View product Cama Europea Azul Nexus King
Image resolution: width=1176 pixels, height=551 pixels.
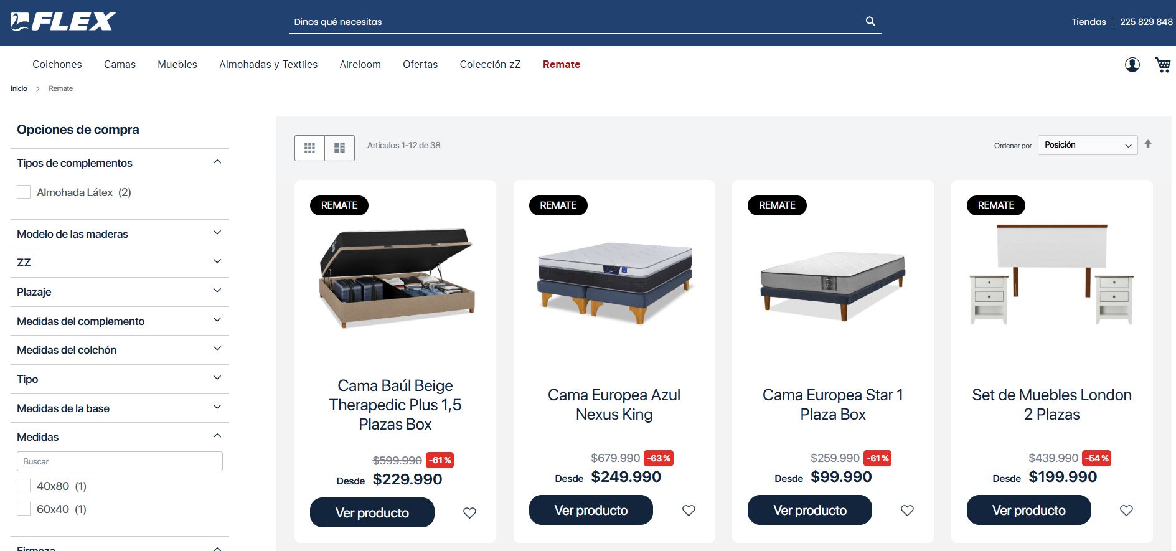590,511
